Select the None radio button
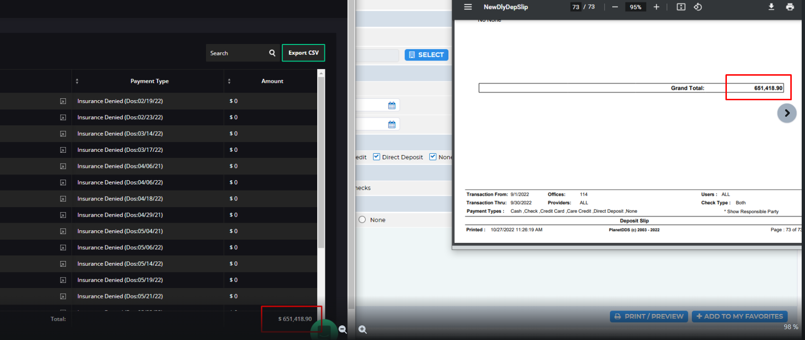 click(362, 219)
